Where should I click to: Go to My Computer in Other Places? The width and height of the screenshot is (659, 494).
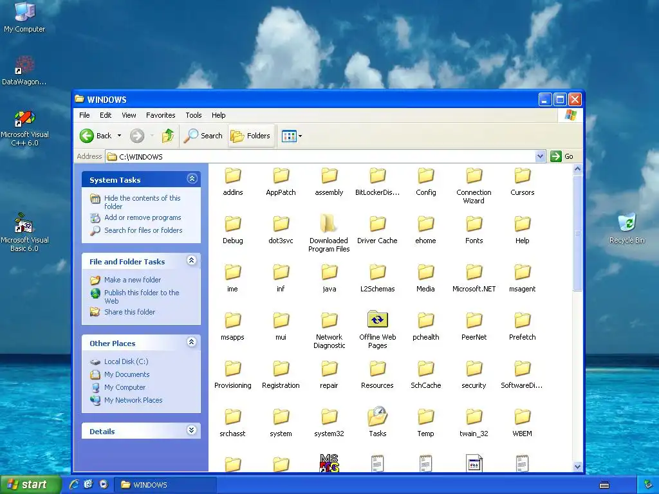click(x=125, y=387)
